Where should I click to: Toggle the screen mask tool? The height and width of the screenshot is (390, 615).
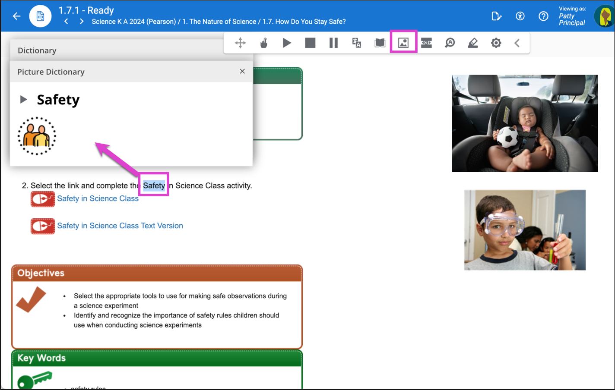click(x=427, y=43)
